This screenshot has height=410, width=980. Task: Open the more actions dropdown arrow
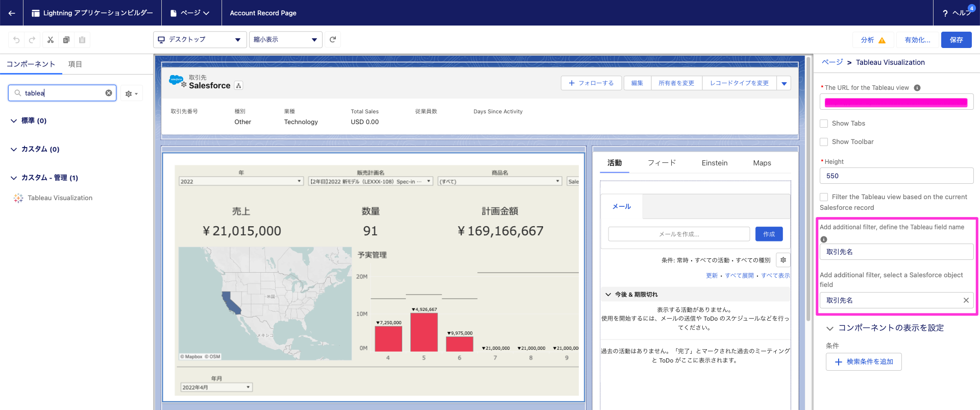click(x=784, y=83)
